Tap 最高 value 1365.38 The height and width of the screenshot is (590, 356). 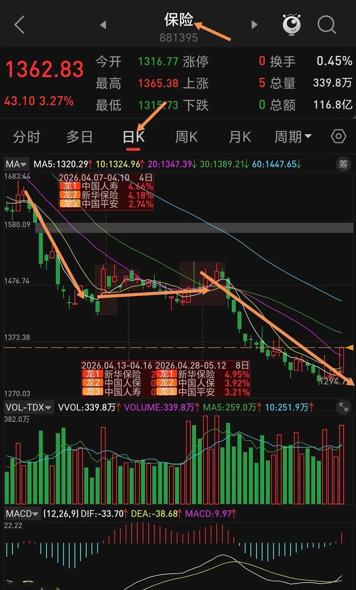pyautogui.click(x=158, y=83)
